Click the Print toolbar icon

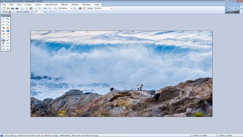point(17,8)
